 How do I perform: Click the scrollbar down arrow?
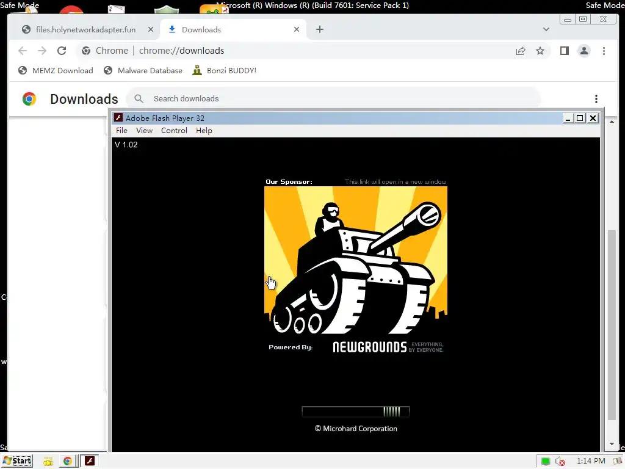click(x=612, y=443)
